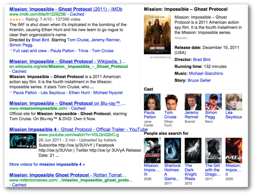
Task: Open Mission: Impos… II title link
Action: [x=233, y=170]
